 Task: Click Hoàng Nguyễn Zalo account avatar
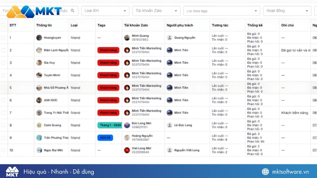click(127, 138)
